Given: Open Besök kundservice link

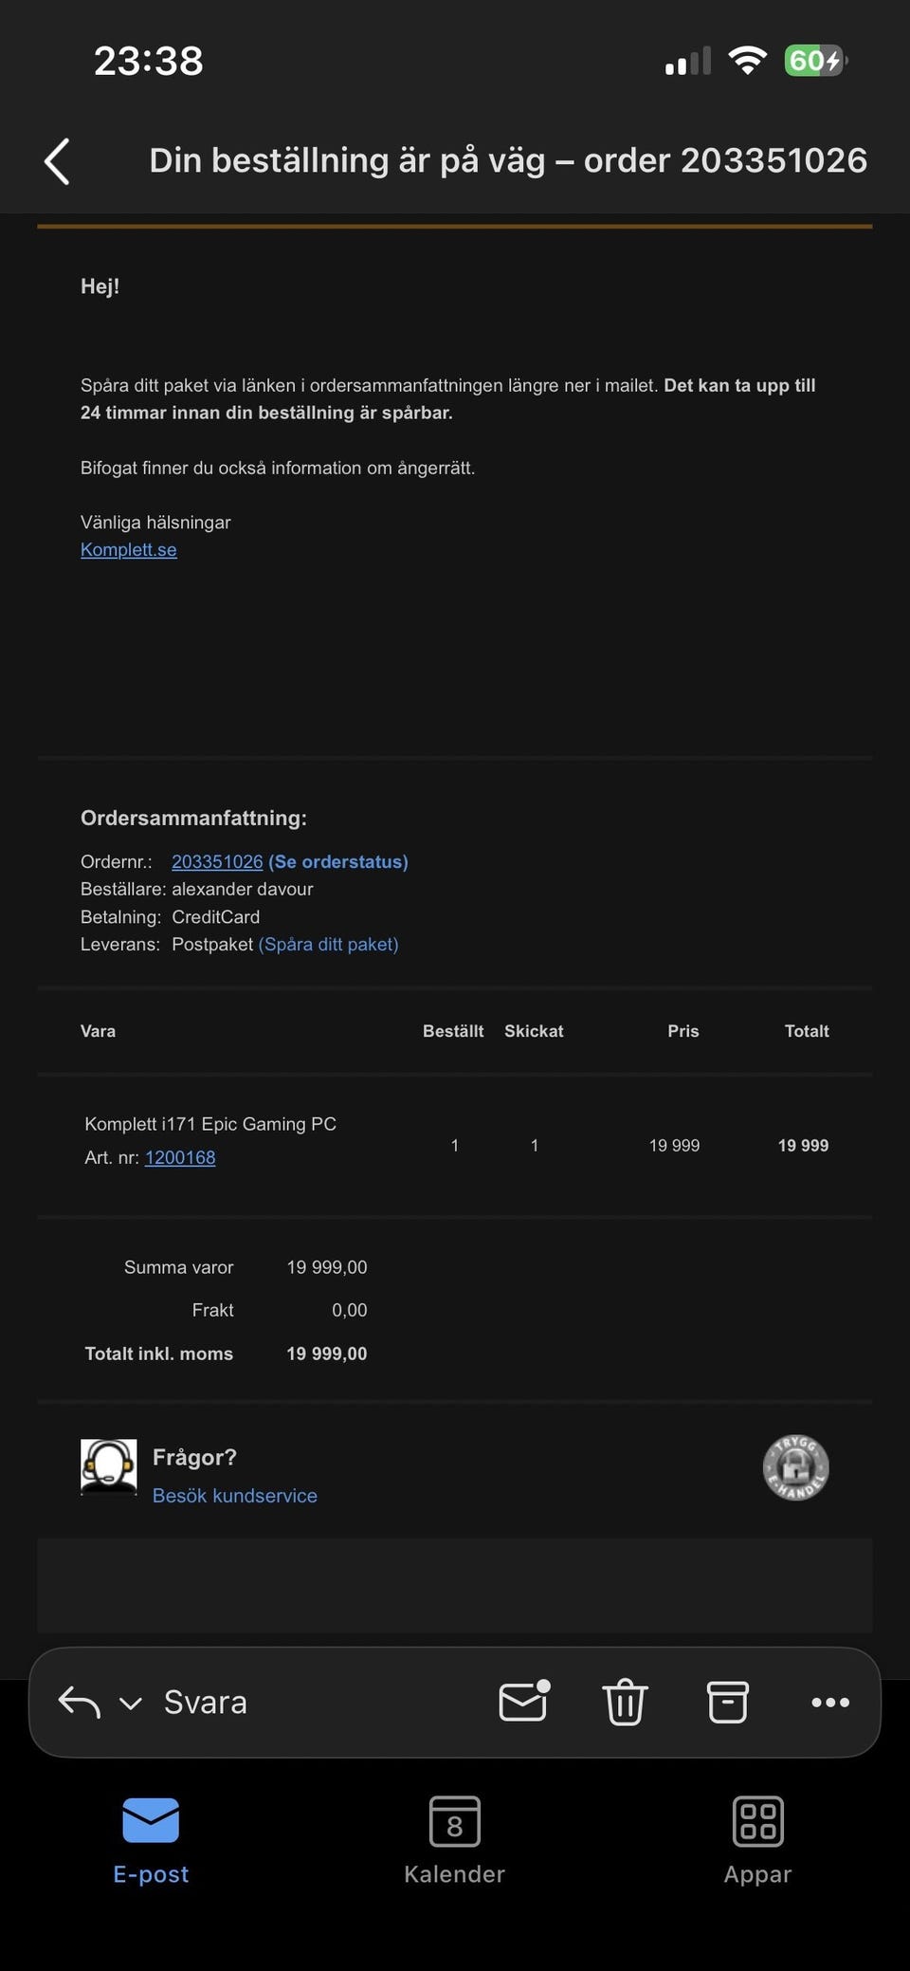Looking at the screenshot, I should click(x=235, y=1496).
